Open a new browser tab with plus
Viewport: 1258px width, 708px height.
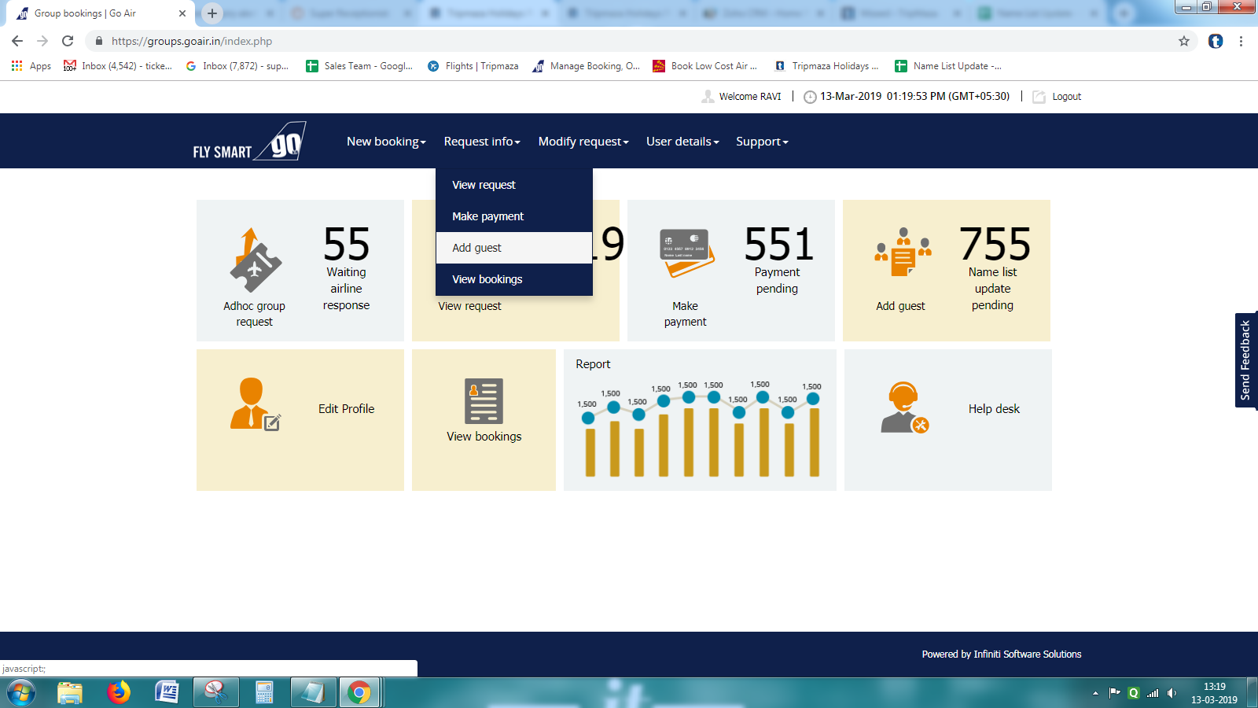pos(212,13)
